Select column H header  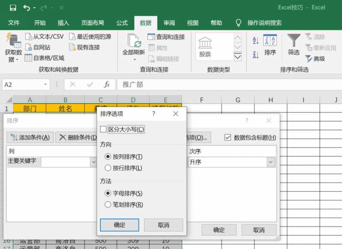pos(271,100)
